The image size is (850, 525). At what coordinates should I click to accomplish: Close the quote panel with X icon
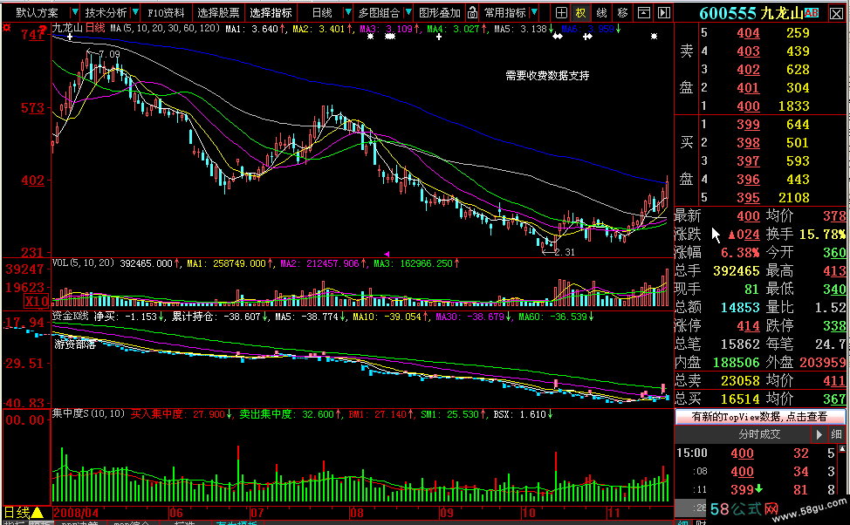[x=836, y=14]
